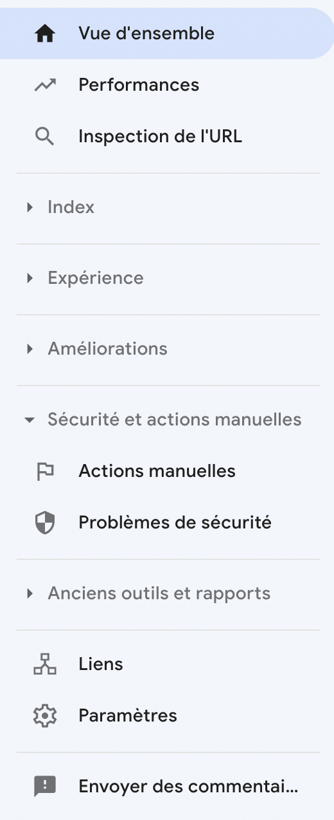Collapse Sécurité et actions manuelles arrow
334x820 pixels.
pyautogui.click(x=30, y=420)
